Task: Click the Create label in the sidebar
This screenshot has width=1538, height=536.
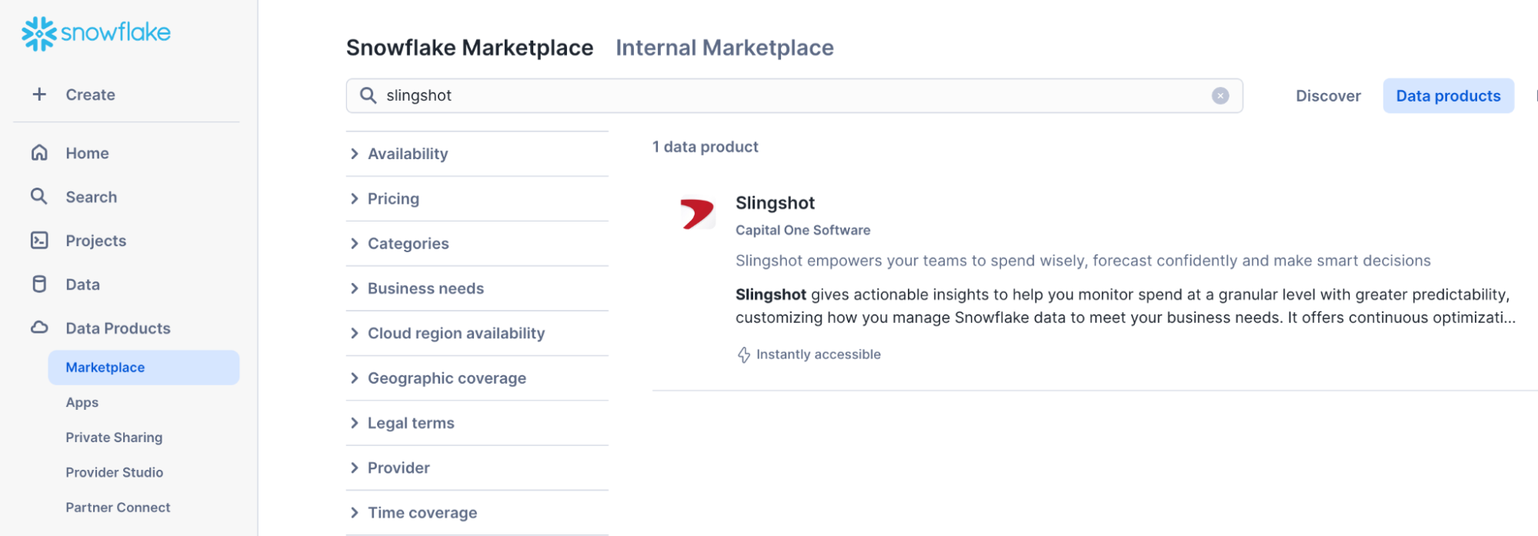Action: coord(91,95)
